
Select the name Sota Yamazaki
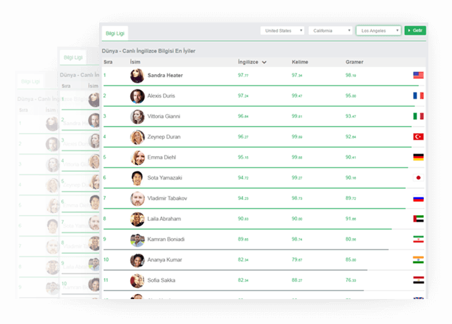165,178
